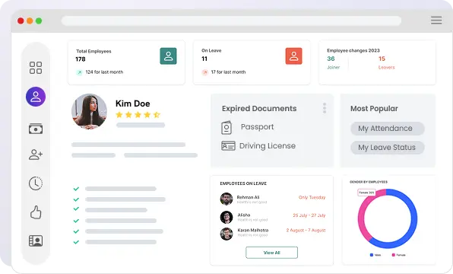This screenshot has height=274, width=453.
Task: Click the Kim Doe star rating
Action: pyautogui.click(x=138, y=115)
